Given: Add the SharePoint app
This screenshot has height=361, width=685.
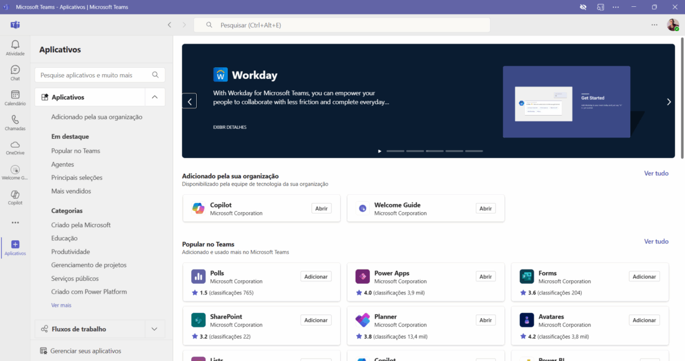Looking at the screenshot, I should click(x=316, y=321).
